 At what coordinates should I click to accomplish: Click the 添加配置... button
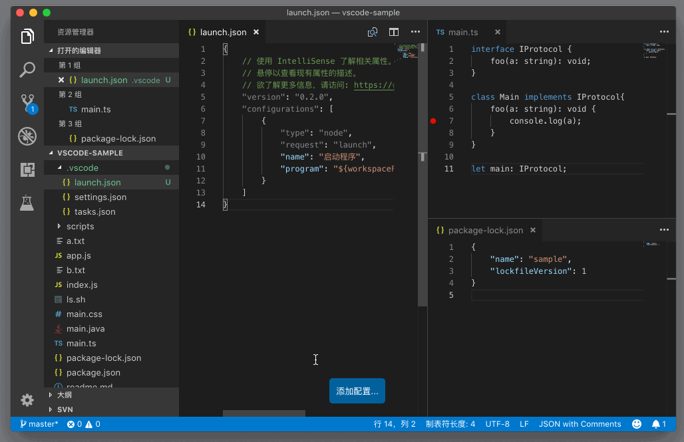(357, 391)
